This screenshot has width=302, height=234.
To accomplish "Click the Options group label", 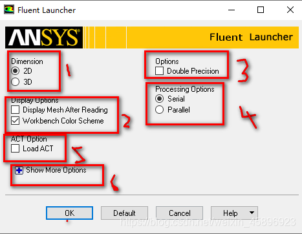I will coord(167,61).
